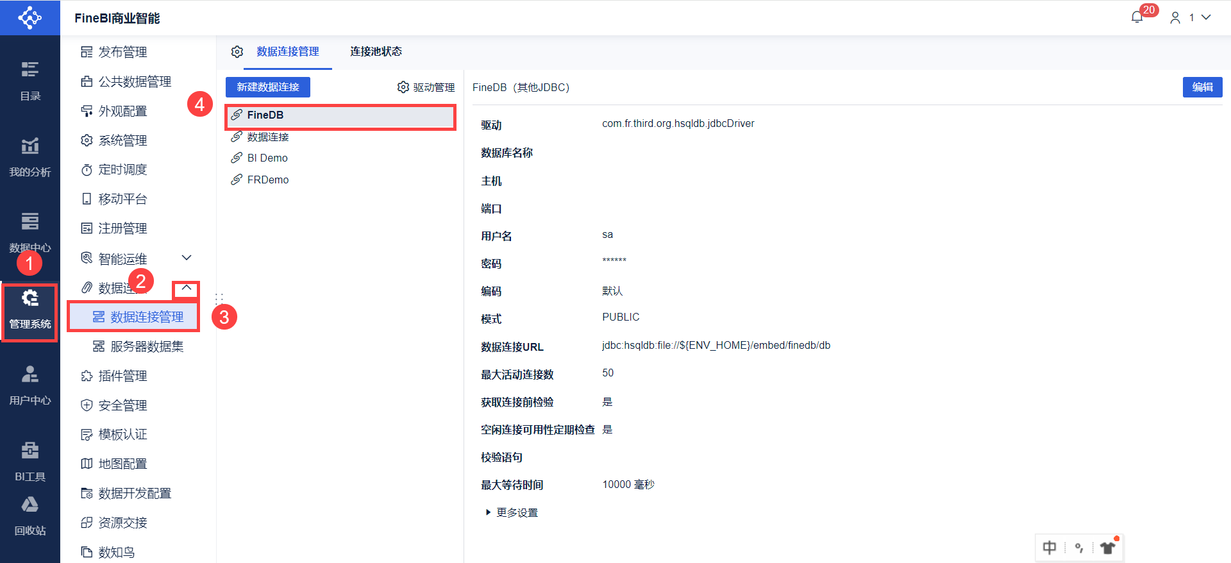
Task: Toggle the input method punctuation mode icon
Action: (1079, 548)
